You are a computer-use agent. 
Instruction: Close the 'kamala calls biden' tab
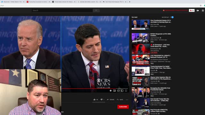tap(100, 2)
